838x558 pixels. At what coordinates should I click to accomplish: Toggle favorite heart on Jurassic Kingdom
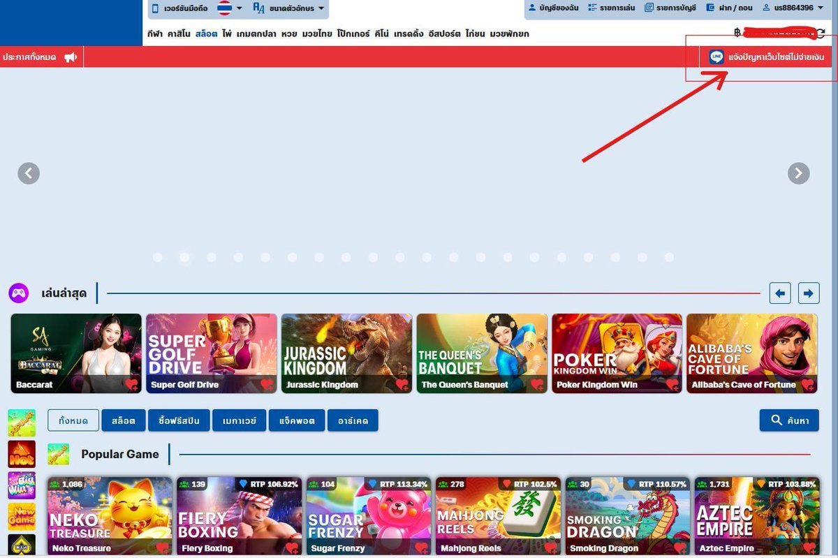(x=402, y=385)
